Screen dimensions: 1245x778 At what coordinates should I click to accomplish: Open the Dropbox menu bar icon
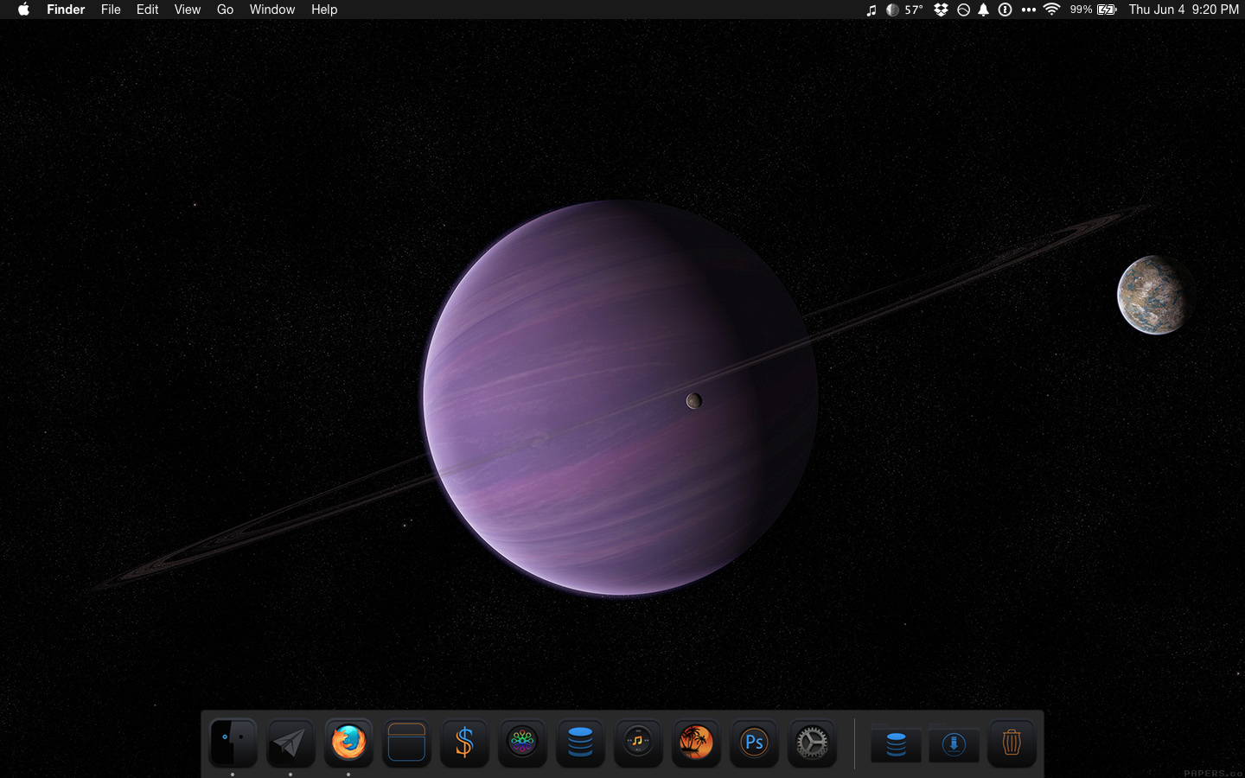tap(941, 10)
